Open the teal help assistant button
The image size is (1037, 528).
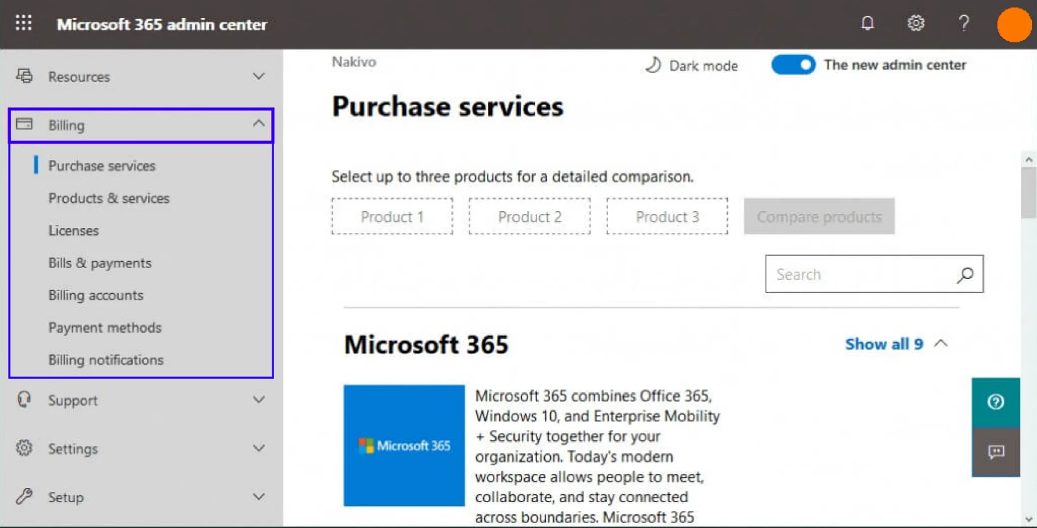click(995, 402)
